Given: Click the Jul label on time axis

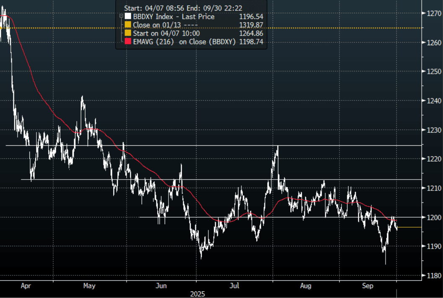Looking at the screenshot, I should click(234, 286).
